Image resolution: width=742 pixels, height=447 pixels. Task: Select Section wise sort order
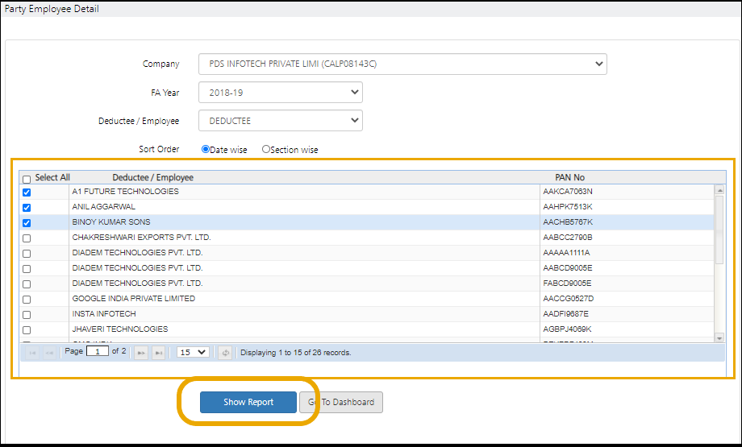(266, 149)
